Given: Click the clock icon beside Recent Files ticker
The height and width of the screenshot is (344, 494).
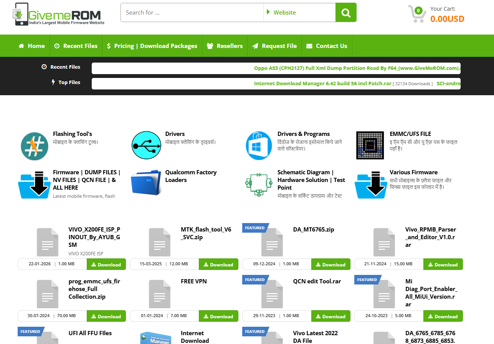Looking at the screenshot, I should click(x=44, y=67).
